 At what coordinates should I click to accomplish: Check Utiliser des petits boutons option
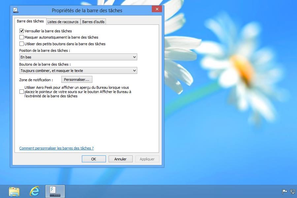(22, 44)
